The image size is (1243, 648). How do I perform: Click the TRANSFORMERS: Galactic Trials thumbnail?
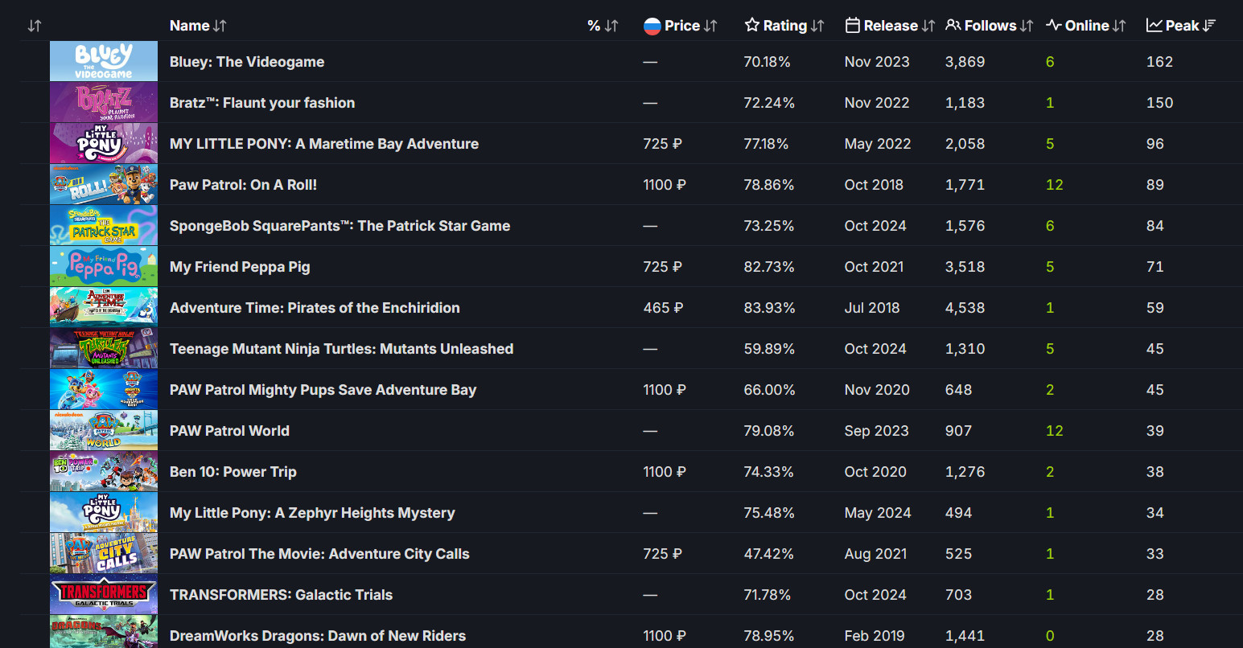104,595
